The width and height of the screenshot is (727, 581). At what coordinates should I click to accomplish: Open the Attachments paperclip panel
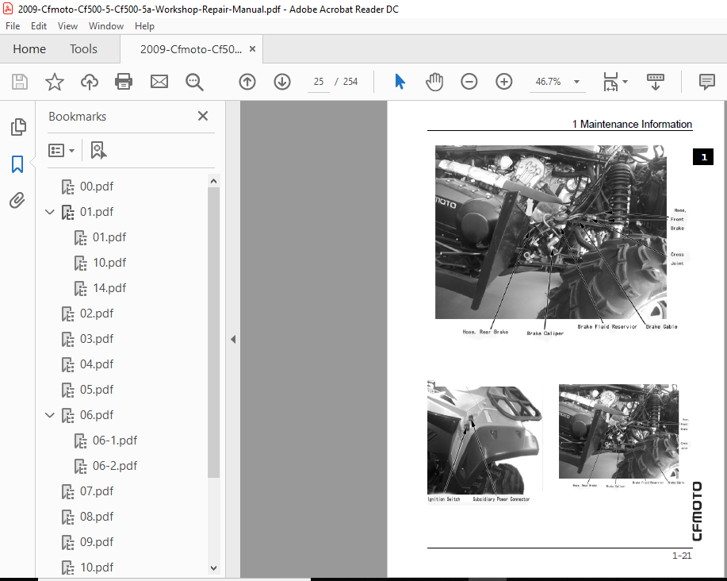[x=17, y=201]
